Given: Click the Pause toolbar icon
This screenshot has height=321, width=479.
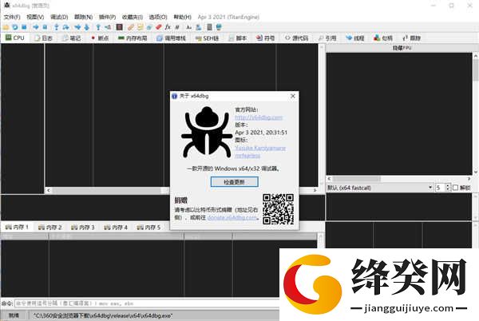Looking at the screenshot, I should coord(45,27).
